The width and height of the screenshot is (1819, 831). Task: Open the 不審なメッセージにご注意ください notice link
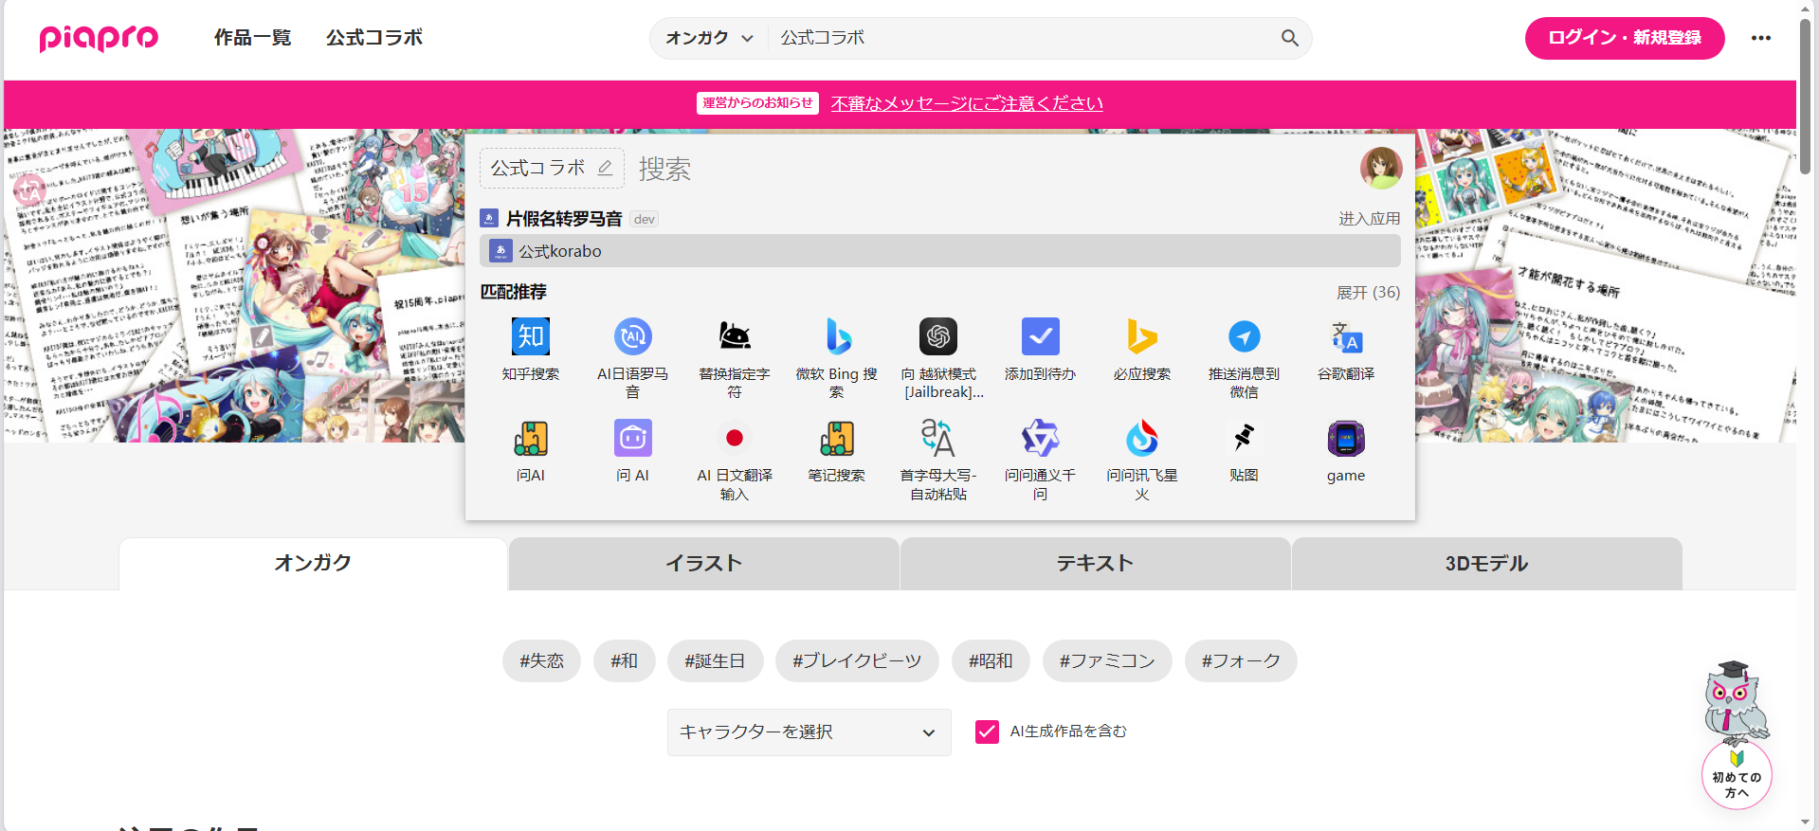(967, 103)
